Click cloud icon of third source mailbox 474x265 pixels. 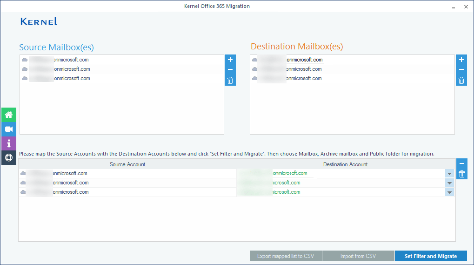pos(25,79)
